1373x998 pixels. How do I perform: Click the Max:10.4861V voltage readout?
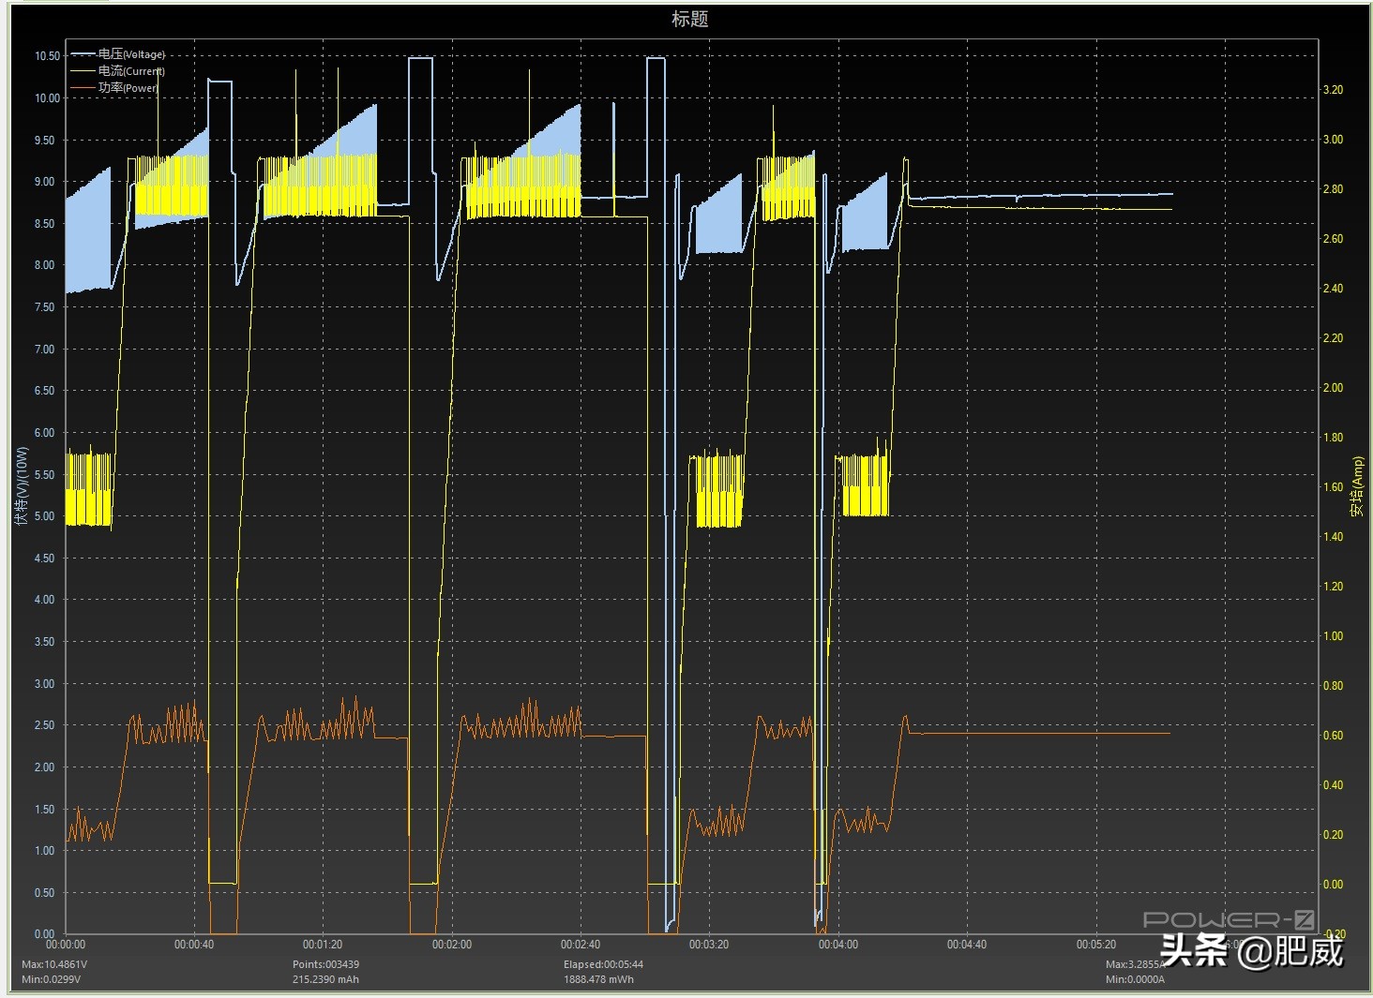pyautogui.click(x=54, y=964)
